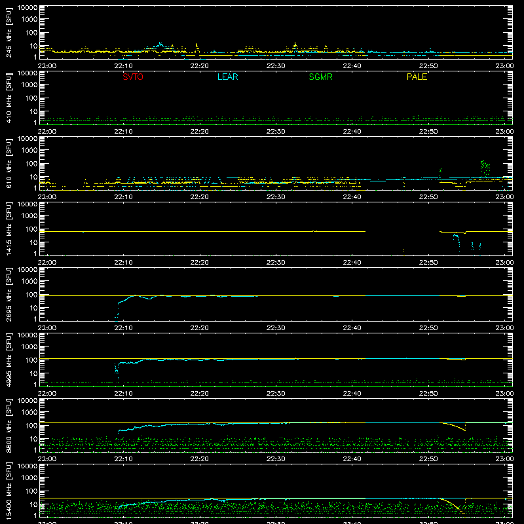
Task: Select the "4995 MHz [SFU]" axis title
Action: click(9, 360)
